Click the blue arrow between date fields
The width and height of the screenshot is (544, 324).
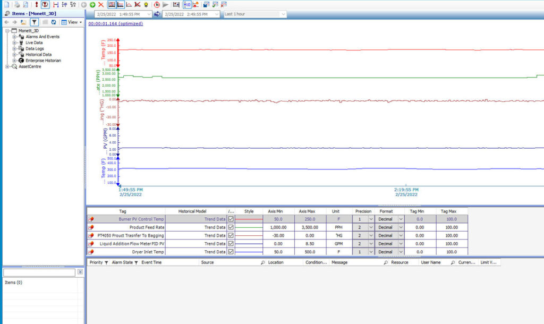tap(157, 14)
